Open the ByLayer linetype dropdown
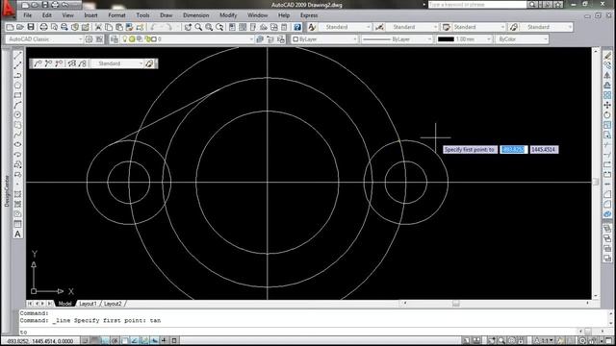 [x=397, y=39]
